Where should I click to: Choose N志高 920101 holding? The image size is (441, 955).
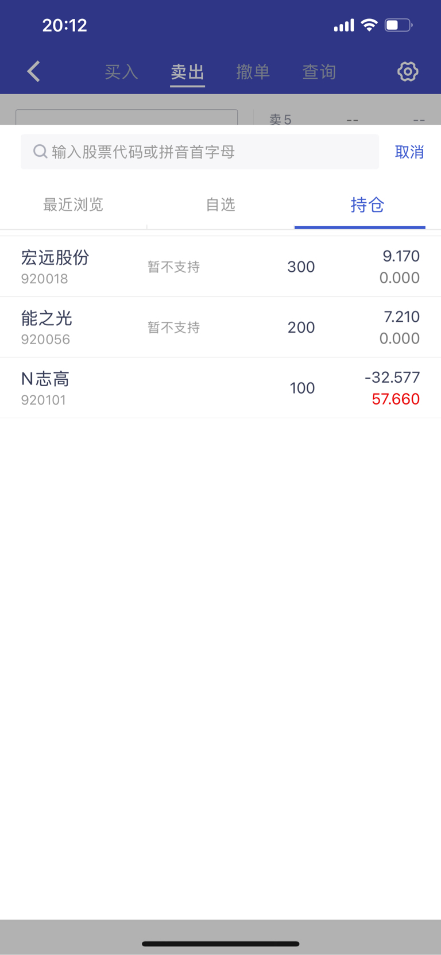220,388
